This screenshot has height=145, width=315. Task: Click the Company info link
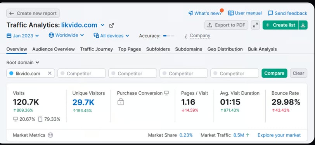200,36
